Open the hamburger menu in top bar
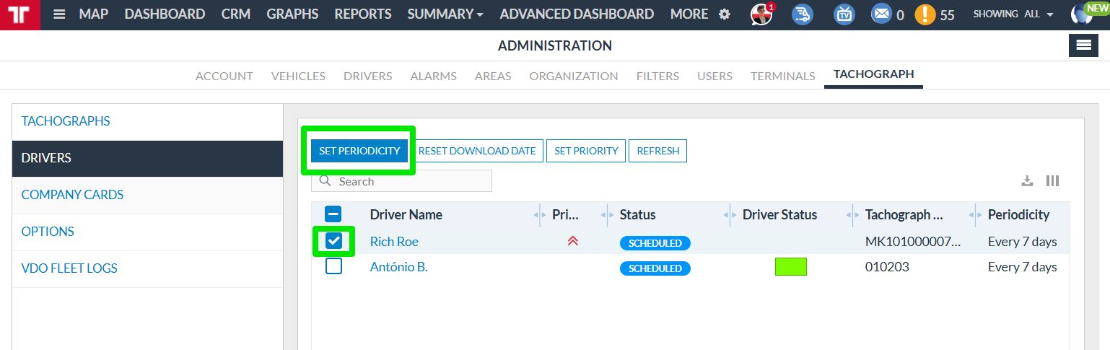This screenshot has width=1110, height=350. [x=59, y=14]
